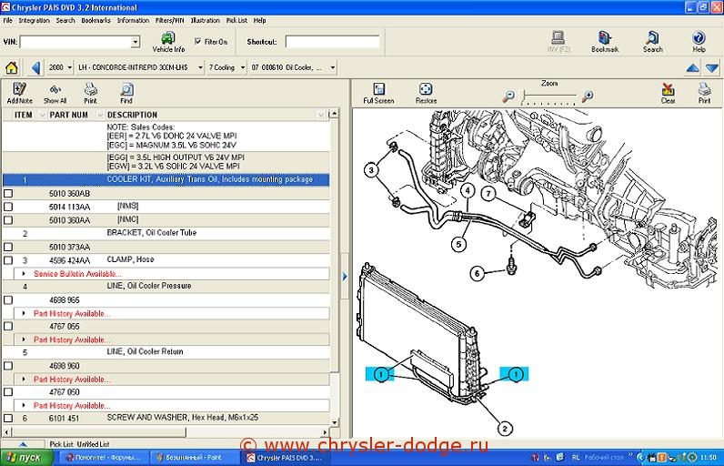Collapse parts panel using the splitter arrow

345,277
